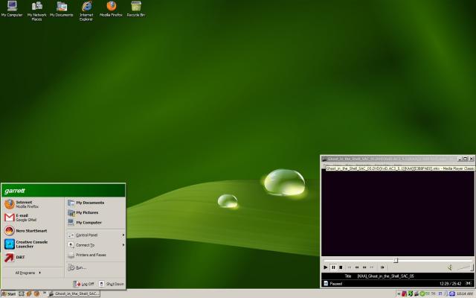Click the Start button on taskbar

tap(8, 294)
